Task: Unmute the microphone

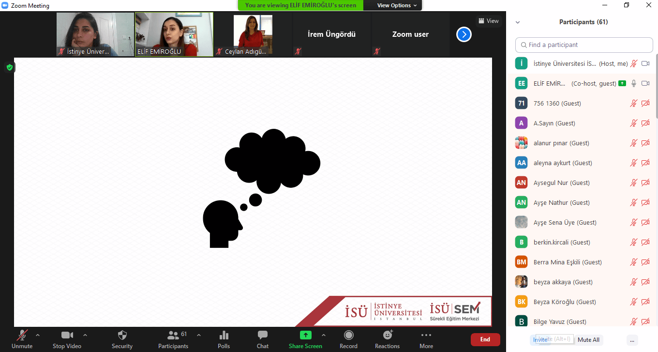Action: (x=22, y=336)
